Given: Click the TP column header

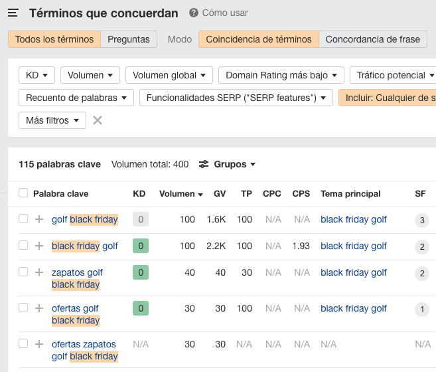Looking at the screenshot, I should click(x=246, y=193).
